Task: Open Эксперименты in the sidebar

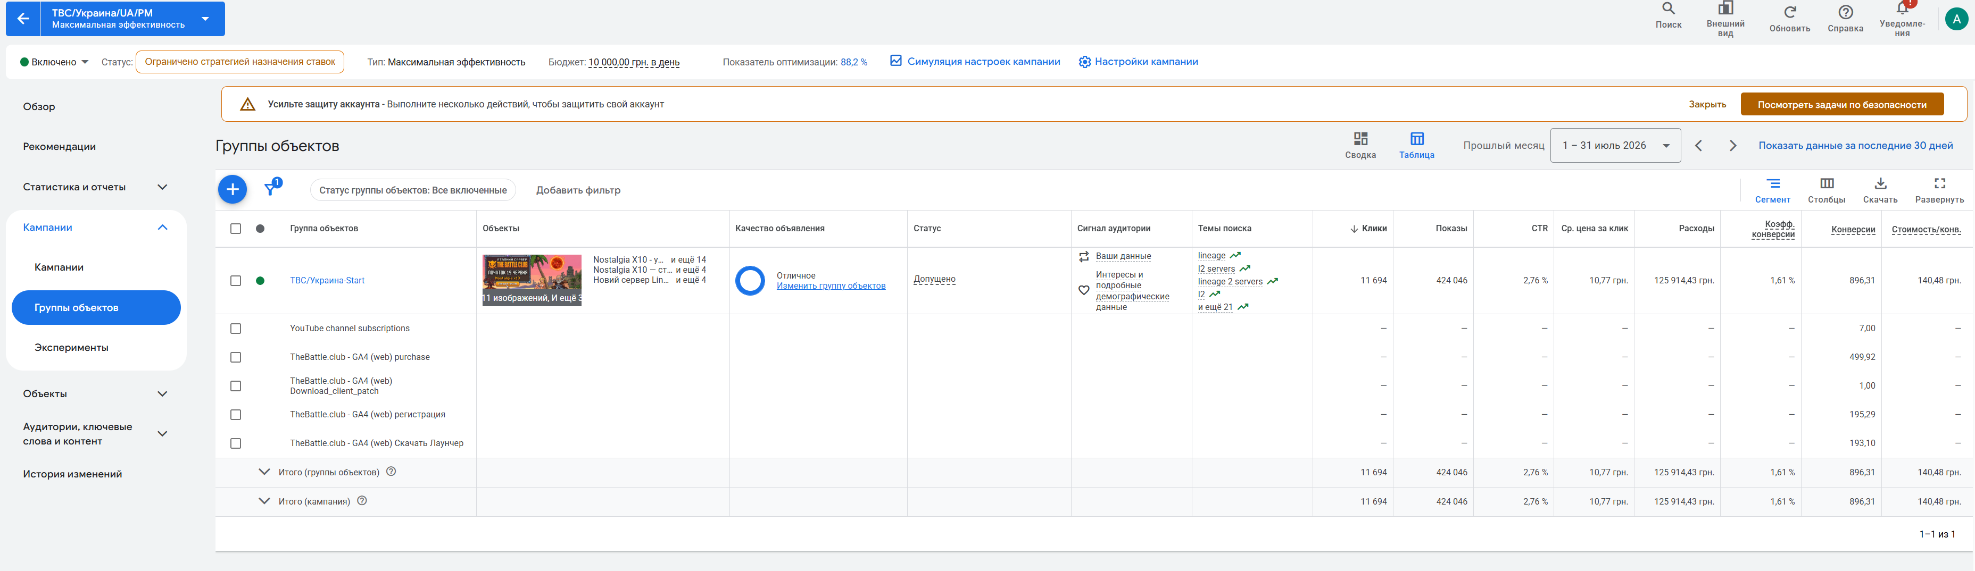Action: [71, 347]
